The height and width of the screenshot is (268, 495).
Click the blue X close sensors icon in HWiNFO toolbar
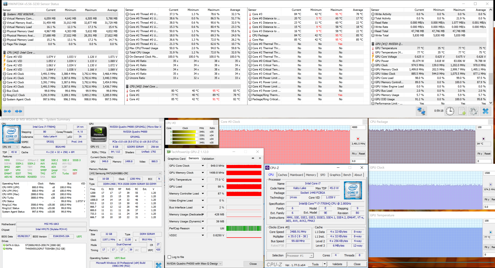tap(485, 111)
